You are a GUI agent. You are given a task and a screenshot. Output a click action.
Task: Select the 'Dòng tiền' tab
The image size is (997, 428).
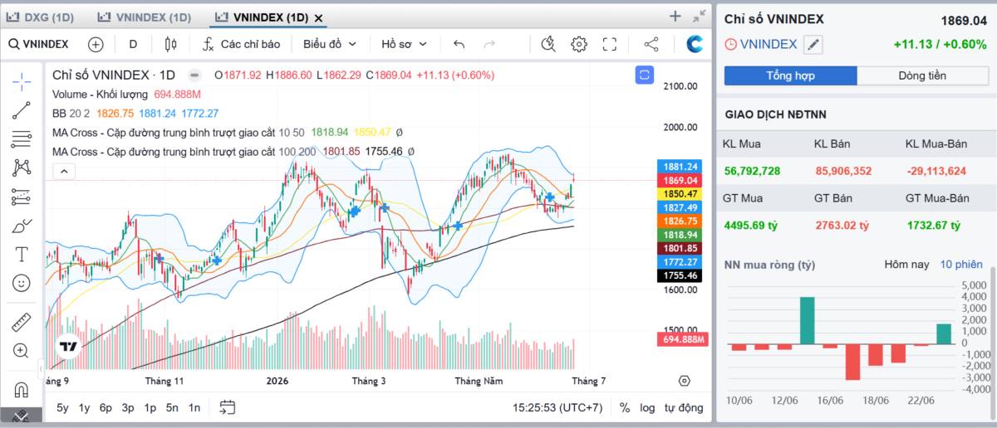tap(922, 75)
